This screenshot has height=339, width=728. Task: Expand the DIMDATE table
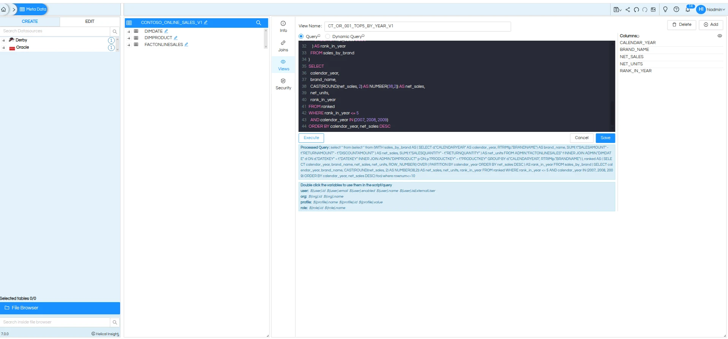(x=129, y=32)
